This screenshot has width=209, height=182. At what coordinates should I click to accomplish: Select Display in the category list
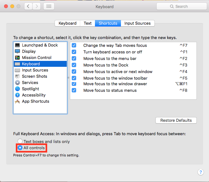point(40,52)
